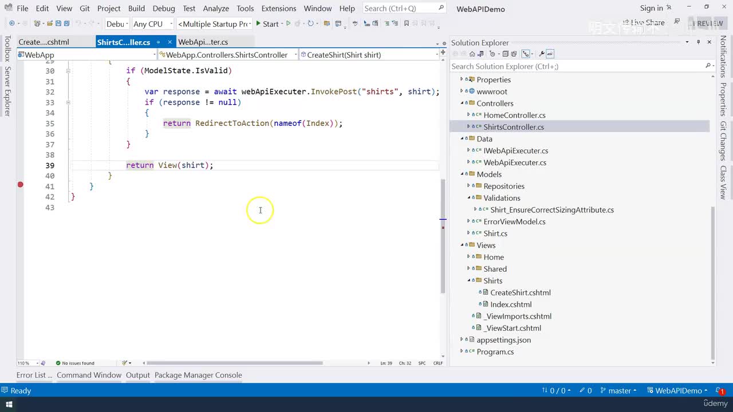The height and width of the screenshot is (412, 733).
Task: Open Properties wrench icon in Solution Explorer
Action: coord(542,54)
